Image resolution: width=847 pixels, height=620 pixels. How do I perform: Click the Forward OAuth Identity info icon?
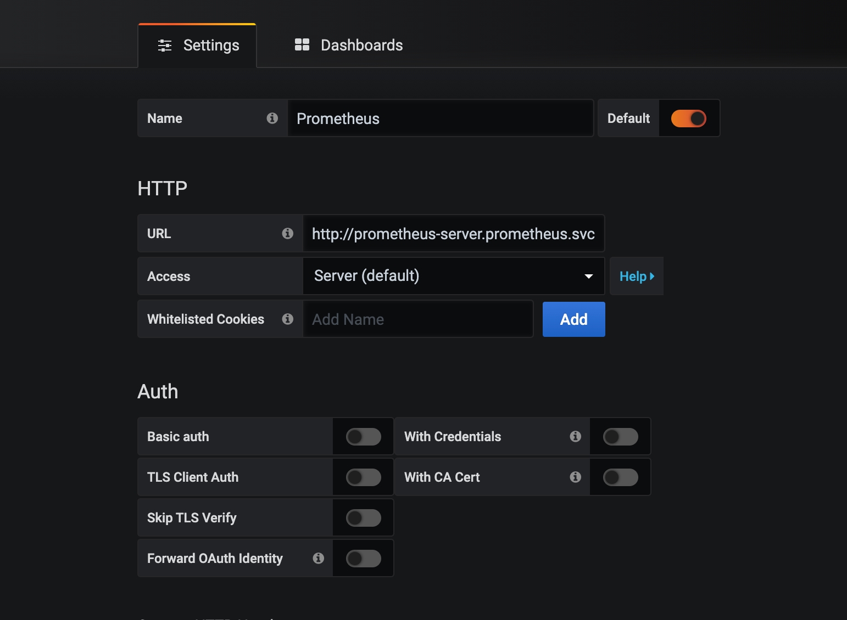318,558
